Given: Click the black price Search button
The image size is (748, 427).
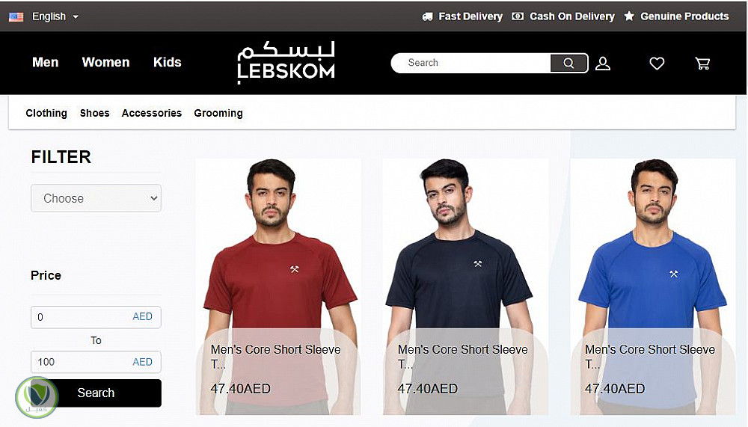Looking at the screenshot, I should [96, 393].
